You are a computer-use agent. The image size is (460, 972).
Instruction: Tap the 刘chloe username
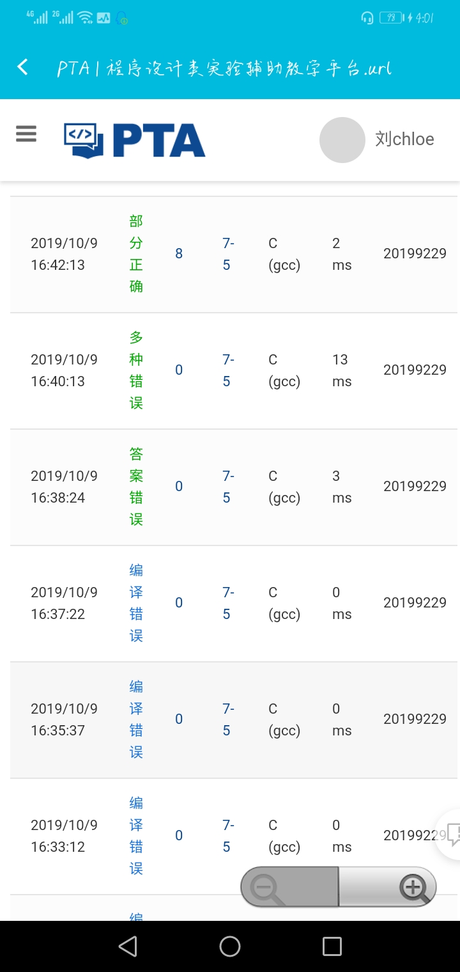pyautogui.click(x=404, y=139)
